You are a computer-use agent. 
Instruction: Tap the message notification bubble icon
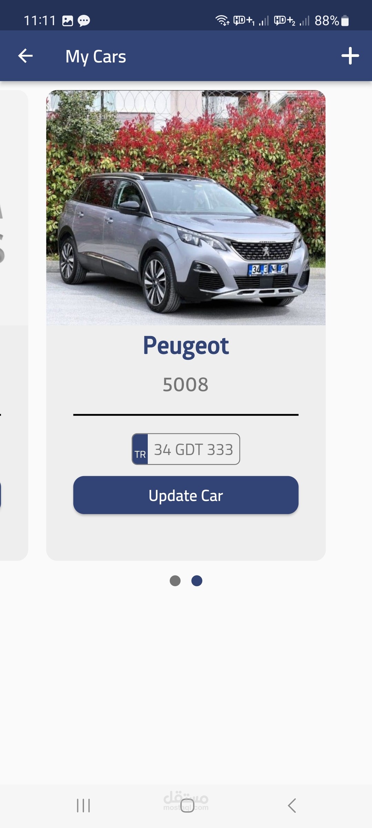click(x=84, y=21)
